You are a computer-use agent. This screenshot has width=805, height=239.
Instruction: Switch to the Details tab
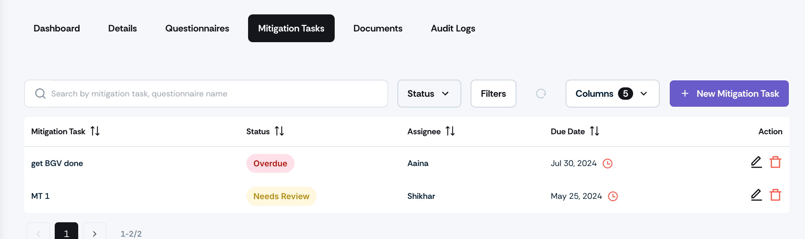pyautogui.click(x=123, y=28)
